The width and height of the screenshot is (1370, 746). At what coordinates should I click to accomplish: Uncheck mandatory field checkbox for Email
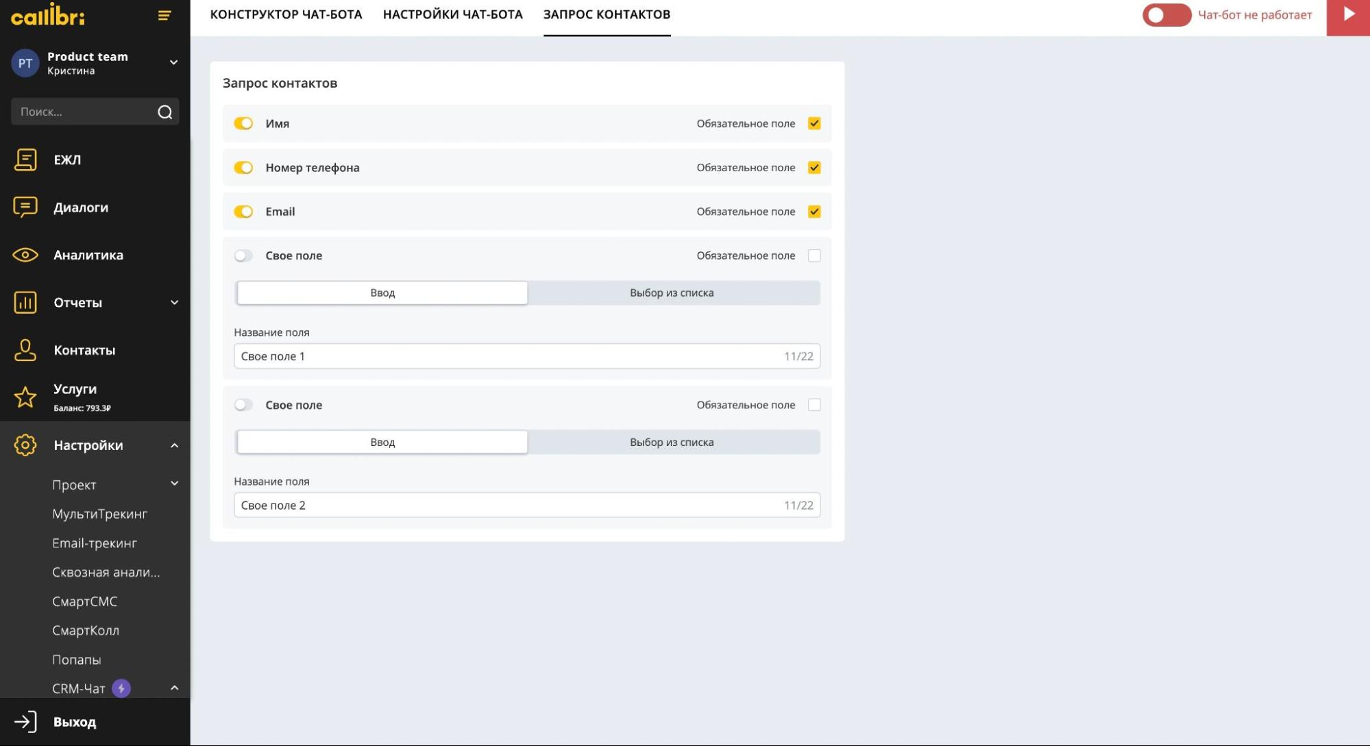[814, 212]
